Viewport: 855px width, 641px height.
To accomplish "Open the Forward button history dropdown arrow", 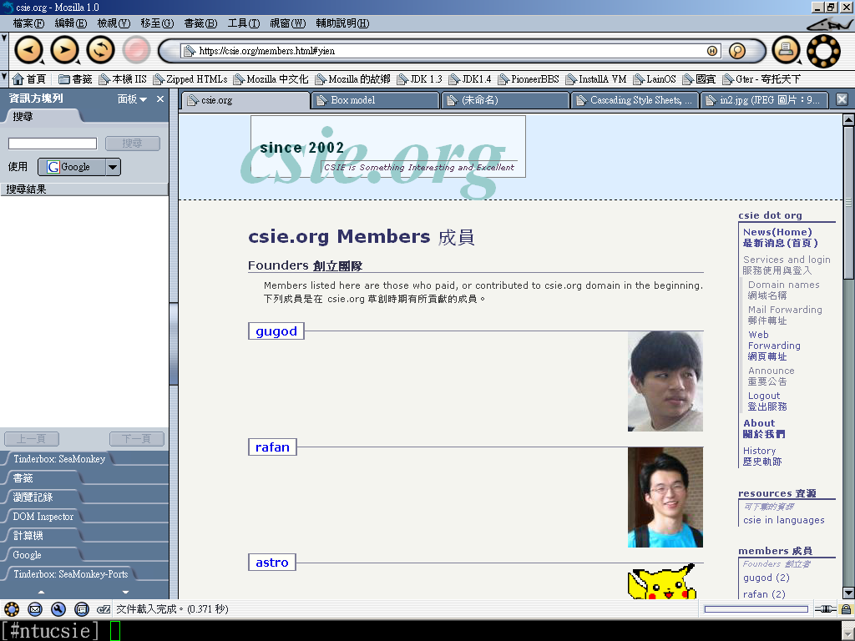I will [78, 62].
